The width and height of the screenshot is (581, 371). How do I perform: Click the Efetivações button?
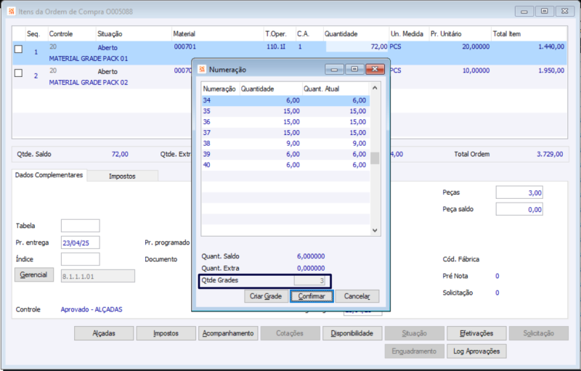tap(476, 333)
